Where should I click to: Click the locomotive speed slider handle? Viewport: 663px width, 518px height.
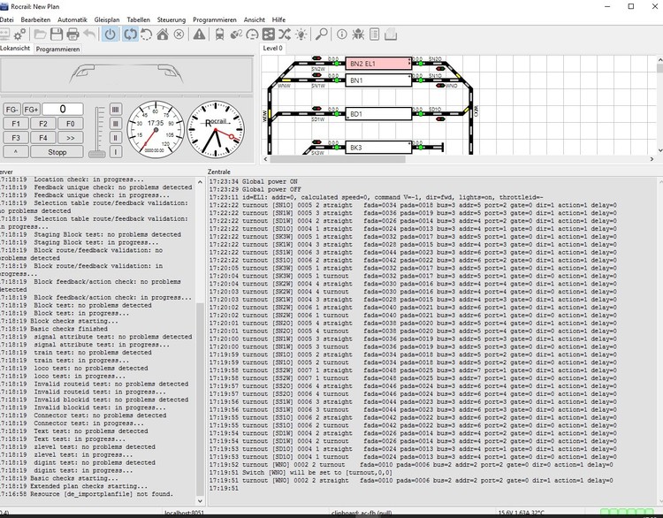click(x=99, y=153)
